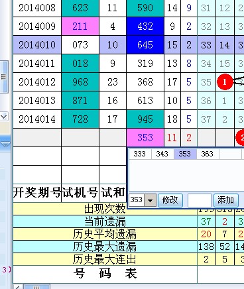Click the 试机号 column header

point(80,193)
